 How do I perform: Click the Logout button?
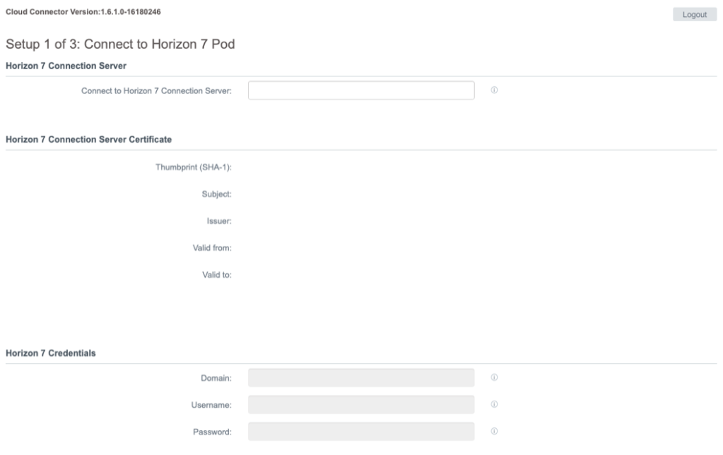point(695,15)
